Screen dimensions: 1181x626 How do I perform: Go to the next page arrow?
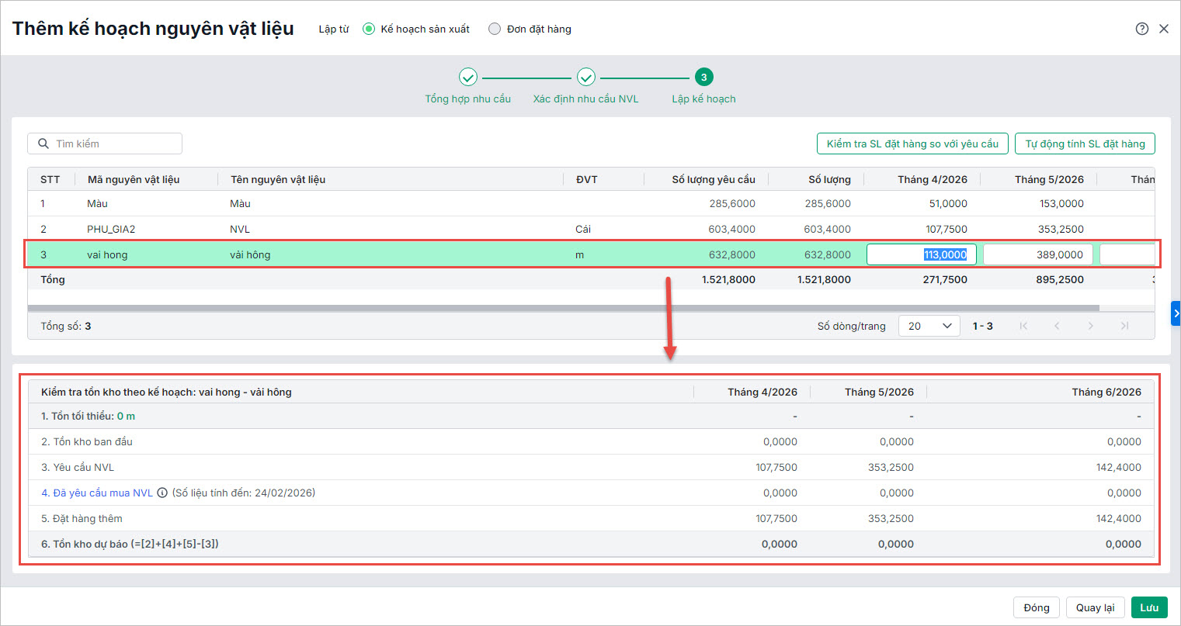tap(1091, 326)
